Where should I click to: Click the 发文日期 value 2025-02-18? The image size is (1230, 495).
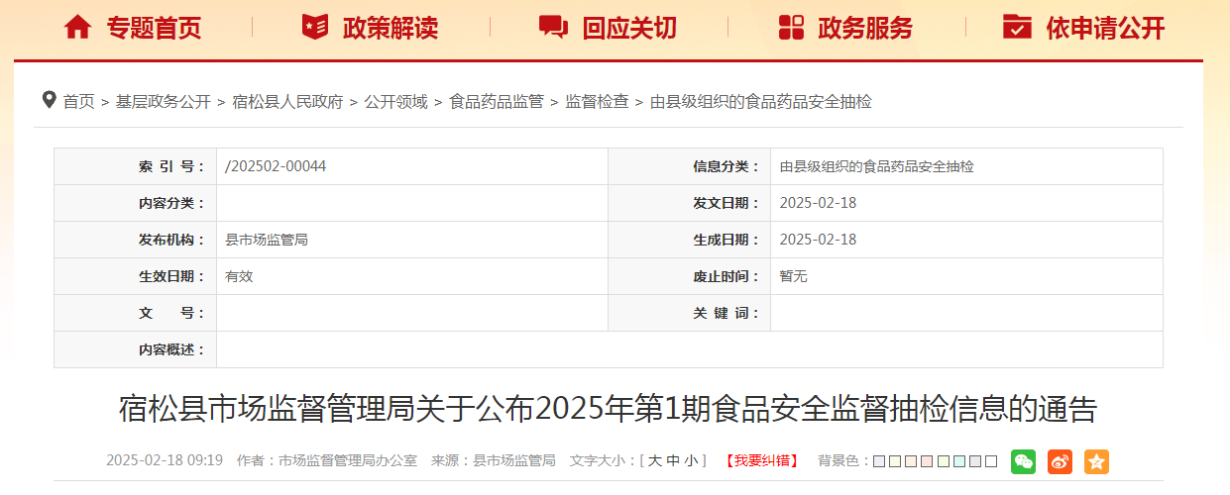coord(818,203)
